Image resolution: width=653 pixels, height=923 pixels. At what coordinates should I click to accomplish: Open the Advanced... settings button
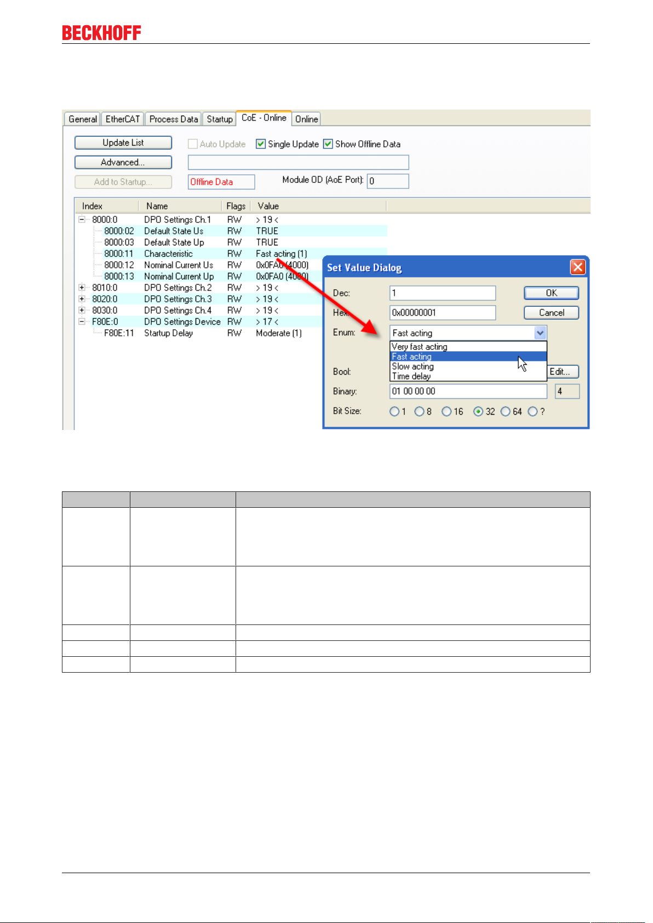point(123,162)
